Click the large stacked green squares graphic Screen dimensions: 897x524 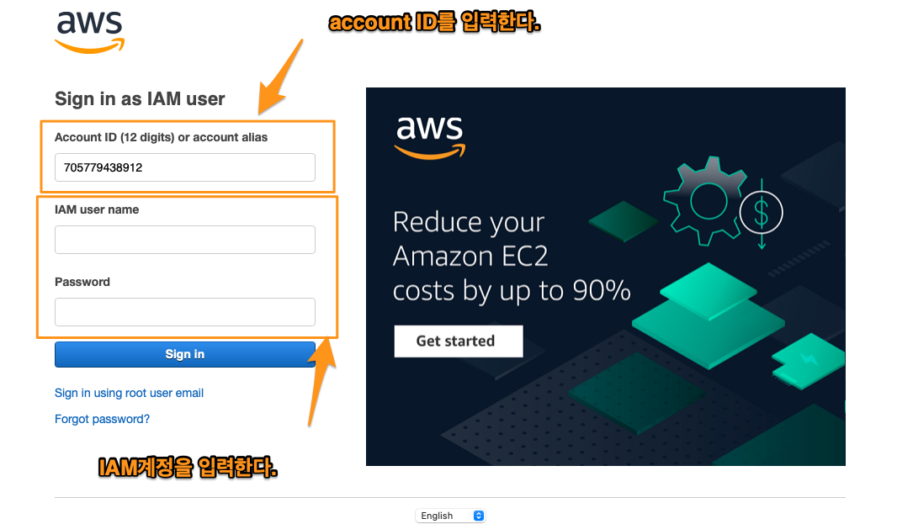709,315
